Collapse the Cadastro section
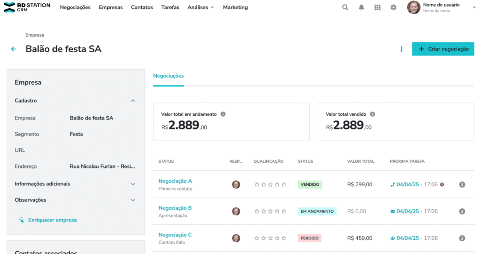The image size is (482, 254). click(x=133, y=101)
